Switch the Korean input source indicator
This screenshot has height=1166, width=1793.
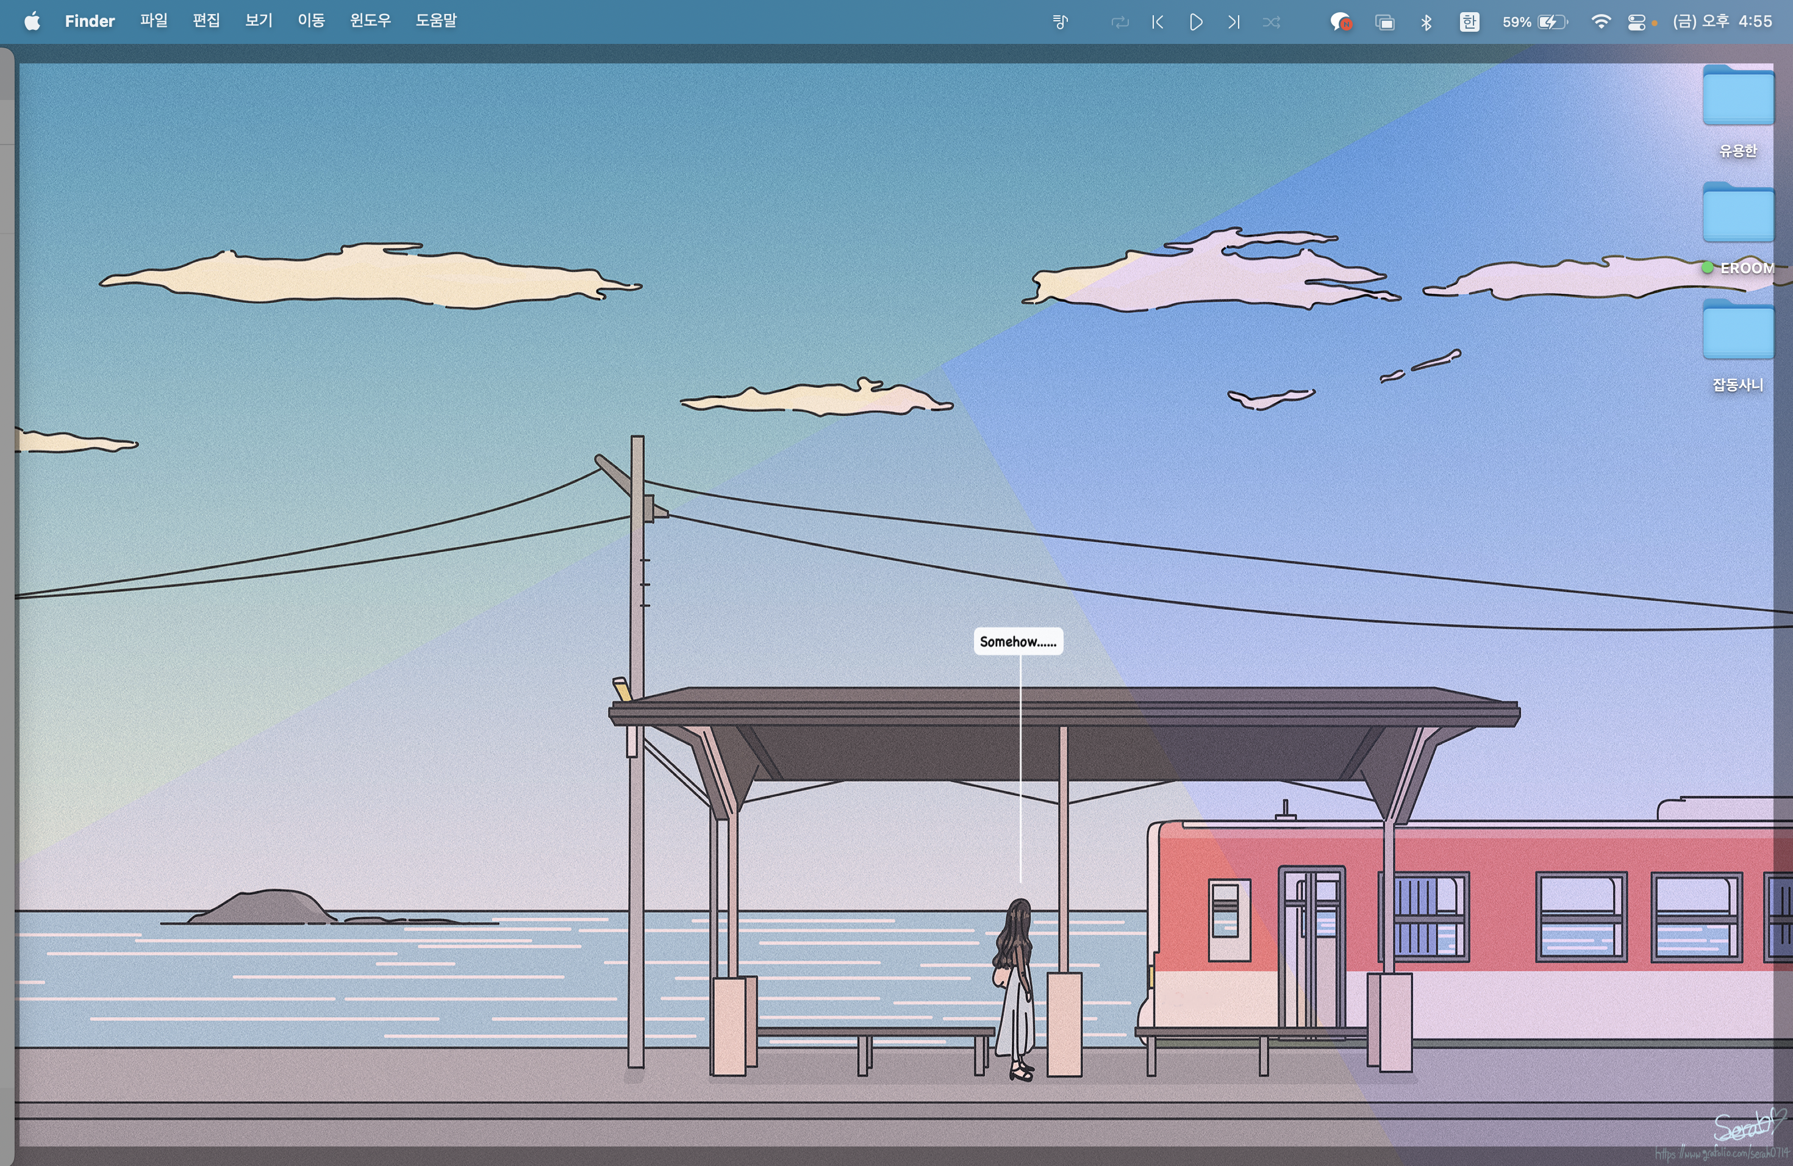click(1469, 22)
